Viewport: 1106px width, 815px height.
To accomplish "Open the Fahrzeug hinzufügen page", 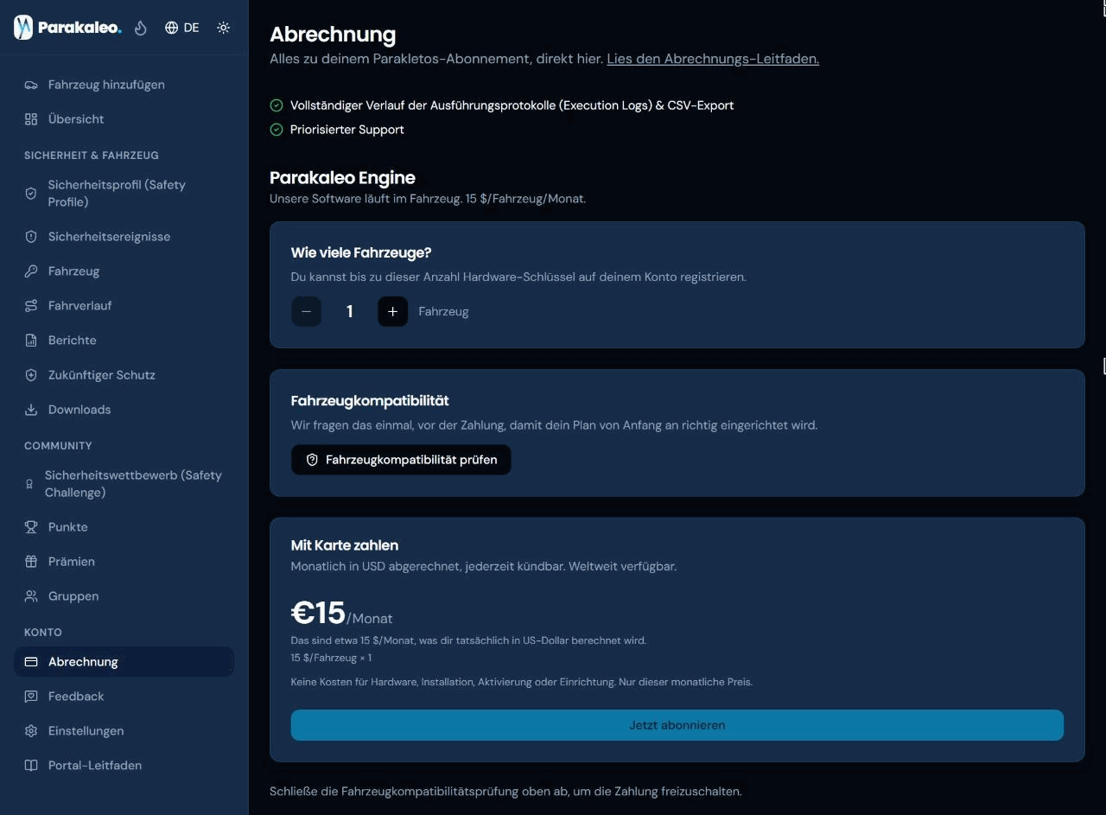I will coord(124,85).
